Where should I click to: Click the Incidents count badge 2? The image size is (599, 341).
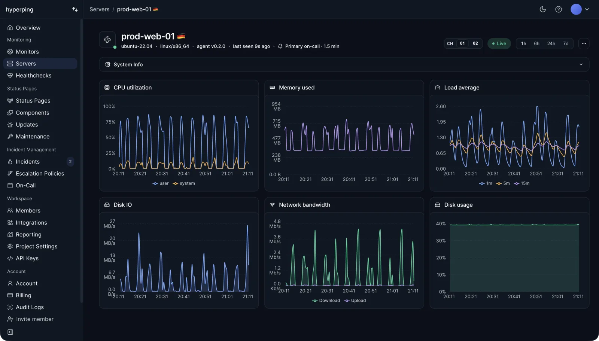pos(70,162)
